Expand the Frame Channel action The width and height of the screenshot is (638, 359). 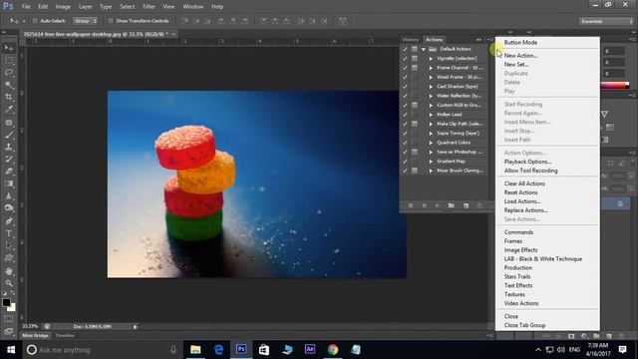pos(431,68)
